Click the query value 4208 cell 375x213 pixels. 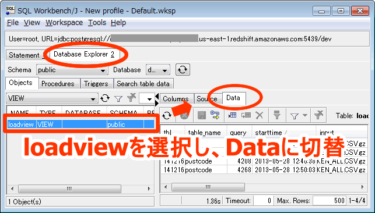pyautogui.click(x=239, y=161)
